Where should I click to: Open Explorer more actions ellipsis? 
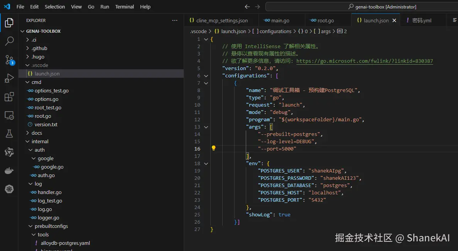pyautogui.click(x=175, y=20)
